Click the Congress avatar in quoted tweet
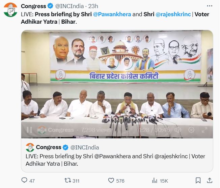This screenshot has width=220, height=188. [30, 147]
